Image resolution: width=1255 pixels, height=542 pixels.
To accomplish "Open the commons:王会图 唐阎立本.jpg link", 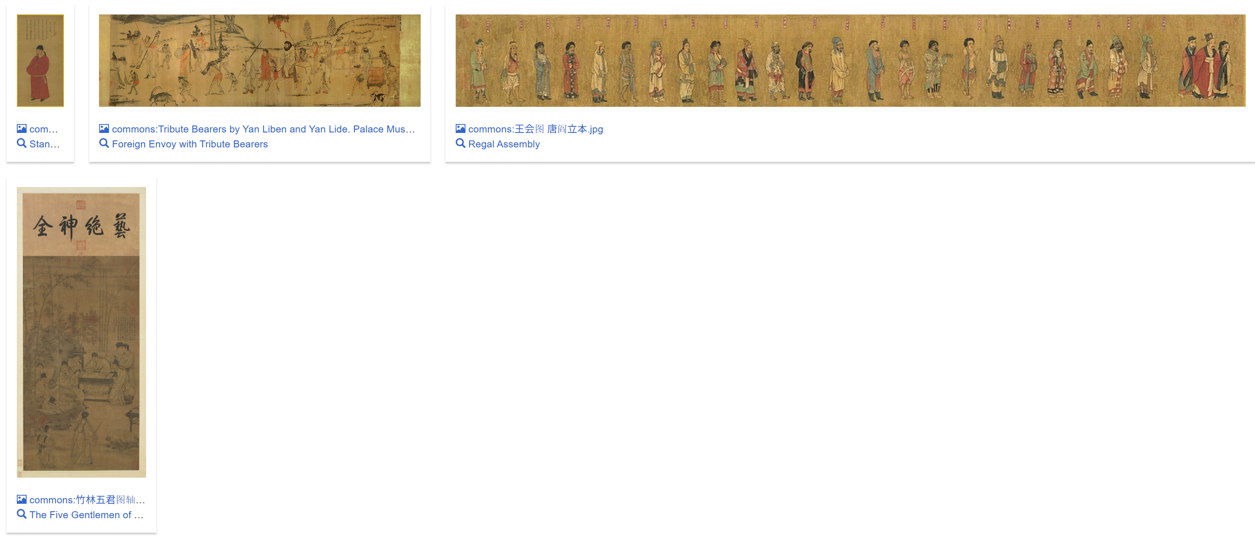I will click(x=535, y=129).
